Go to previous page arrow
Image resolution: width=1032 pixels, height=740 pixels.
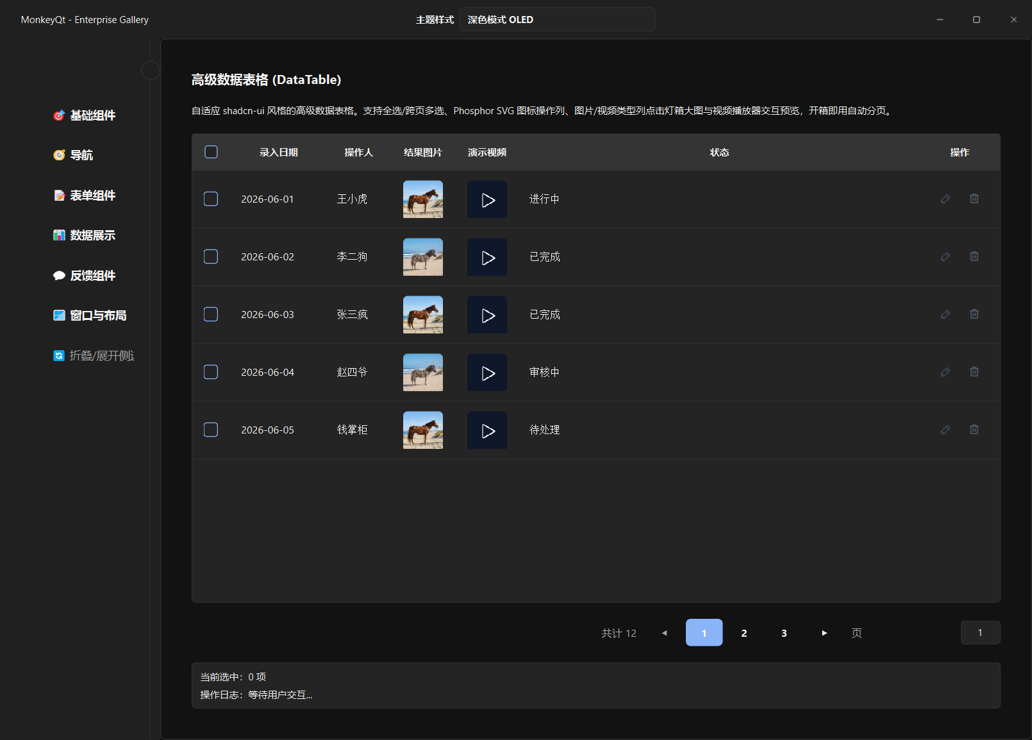[x=664, y=633]
